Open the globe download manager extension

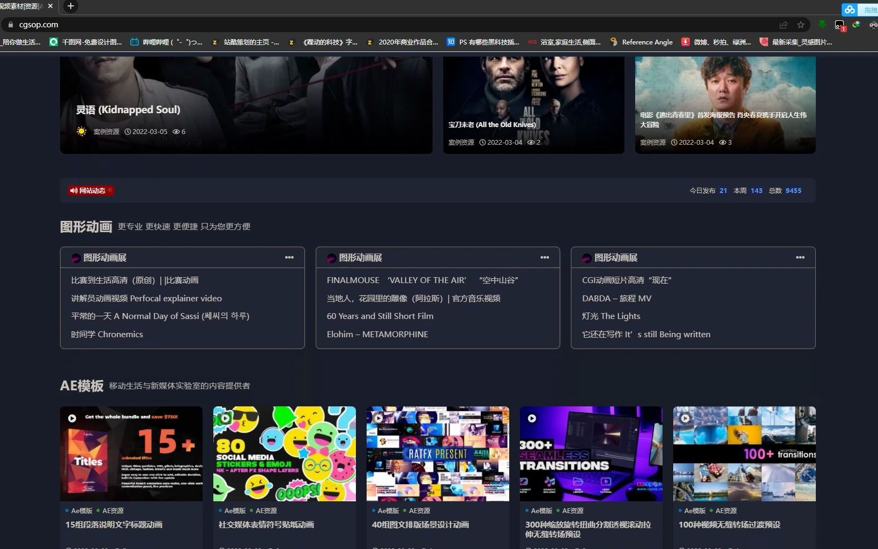tap(857, 25)
